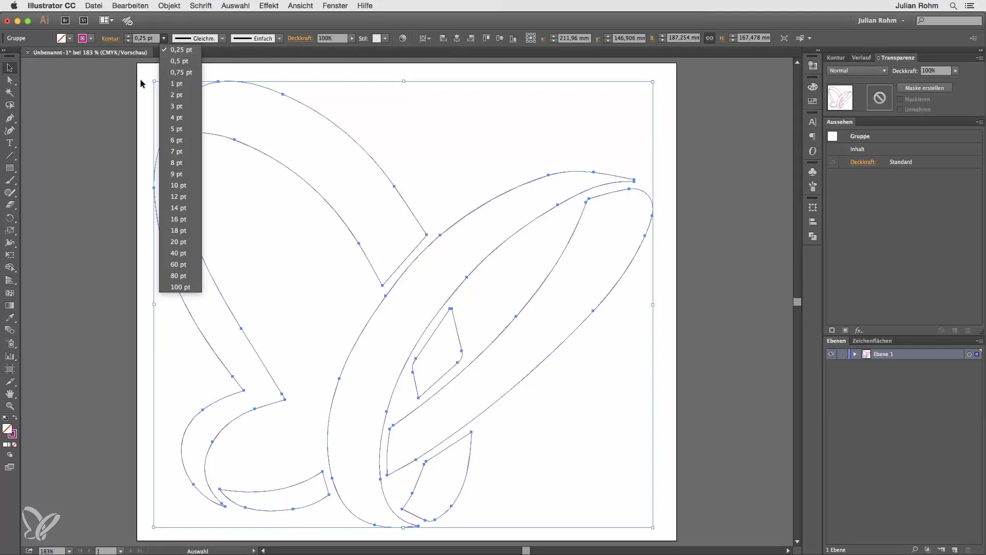Image resolution: width=986 pixels, height=555 pixels.
Task: Click Maske erstellen button
Action: [x=924, y=88]
